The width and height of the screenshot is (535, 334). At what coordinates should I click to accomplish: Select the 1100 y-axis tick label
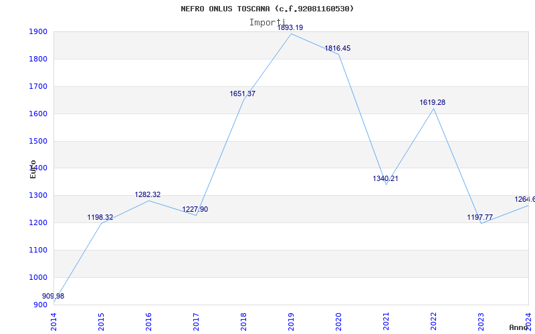tap(38, 250)
